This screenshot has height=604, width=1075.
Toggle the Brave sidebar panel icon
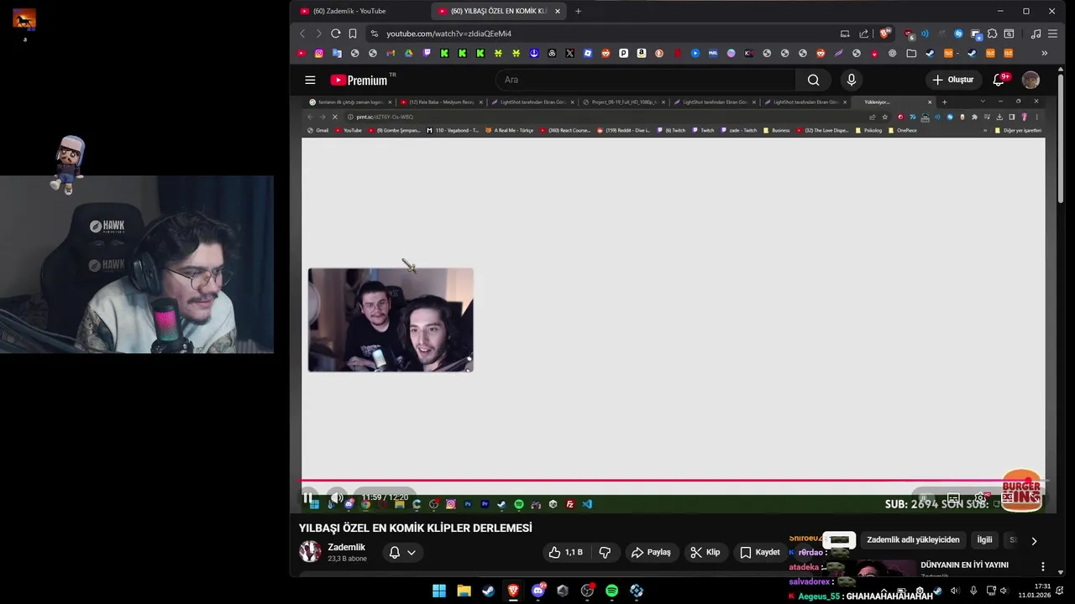[x=1009, y=34]
